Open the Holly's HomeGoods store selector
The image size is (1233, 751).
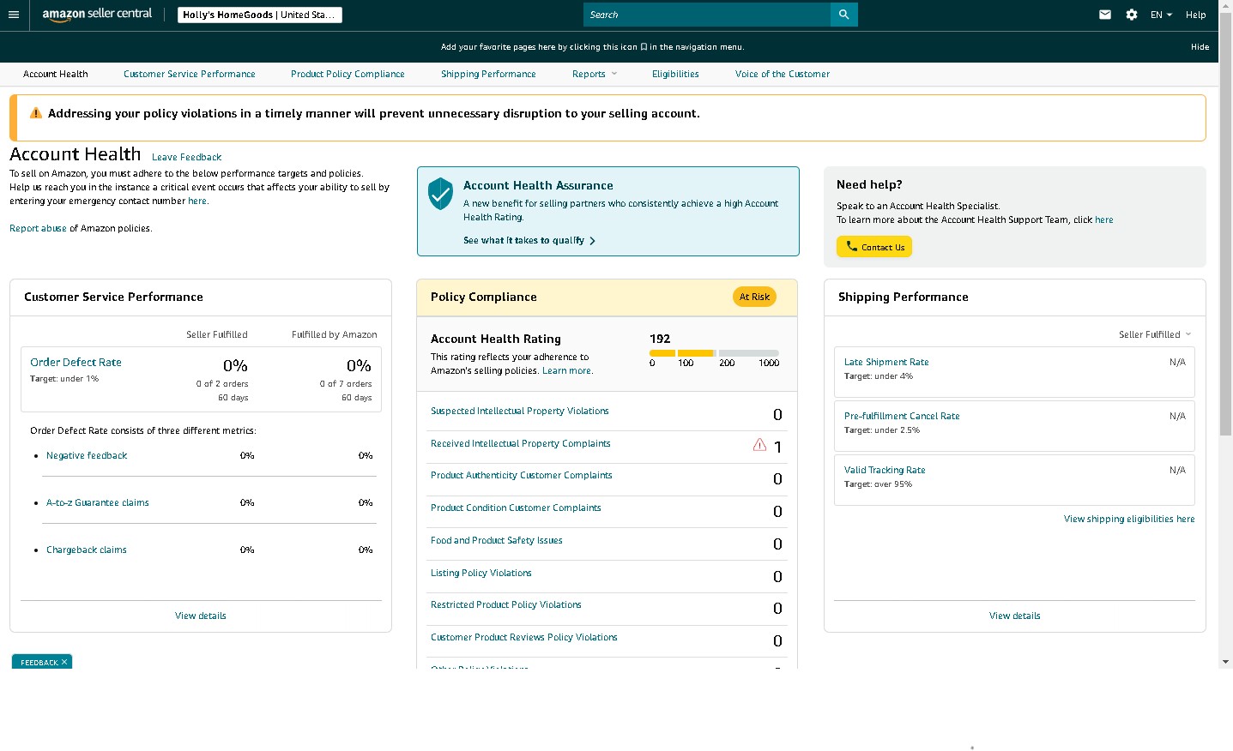pos(260,15)
